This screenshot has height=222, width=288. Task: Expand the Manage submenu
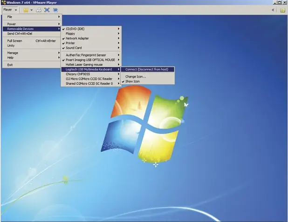click(x=32, y=53)
